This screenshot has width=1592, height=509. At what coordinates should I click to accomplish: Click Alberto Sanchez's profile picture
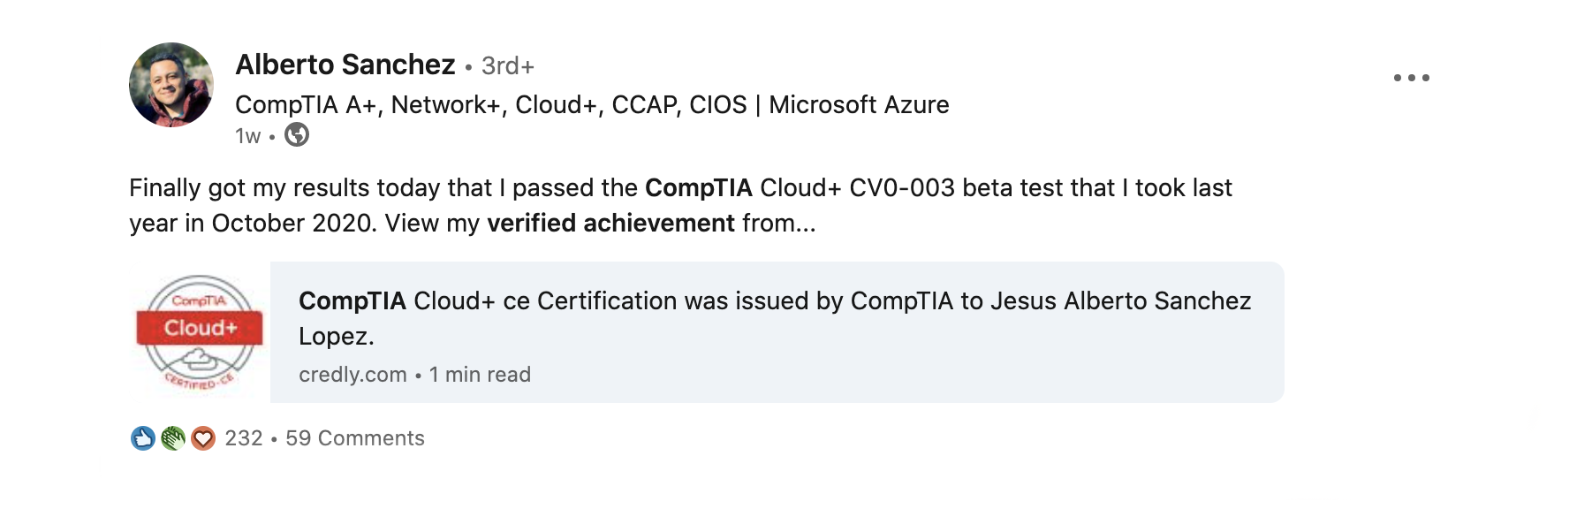click(x=171, y=85)
